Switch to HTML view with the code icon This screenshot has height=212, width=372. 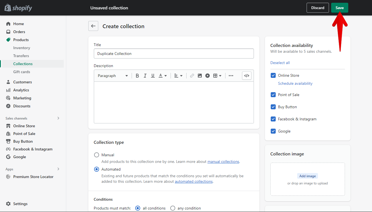point(246,75)
